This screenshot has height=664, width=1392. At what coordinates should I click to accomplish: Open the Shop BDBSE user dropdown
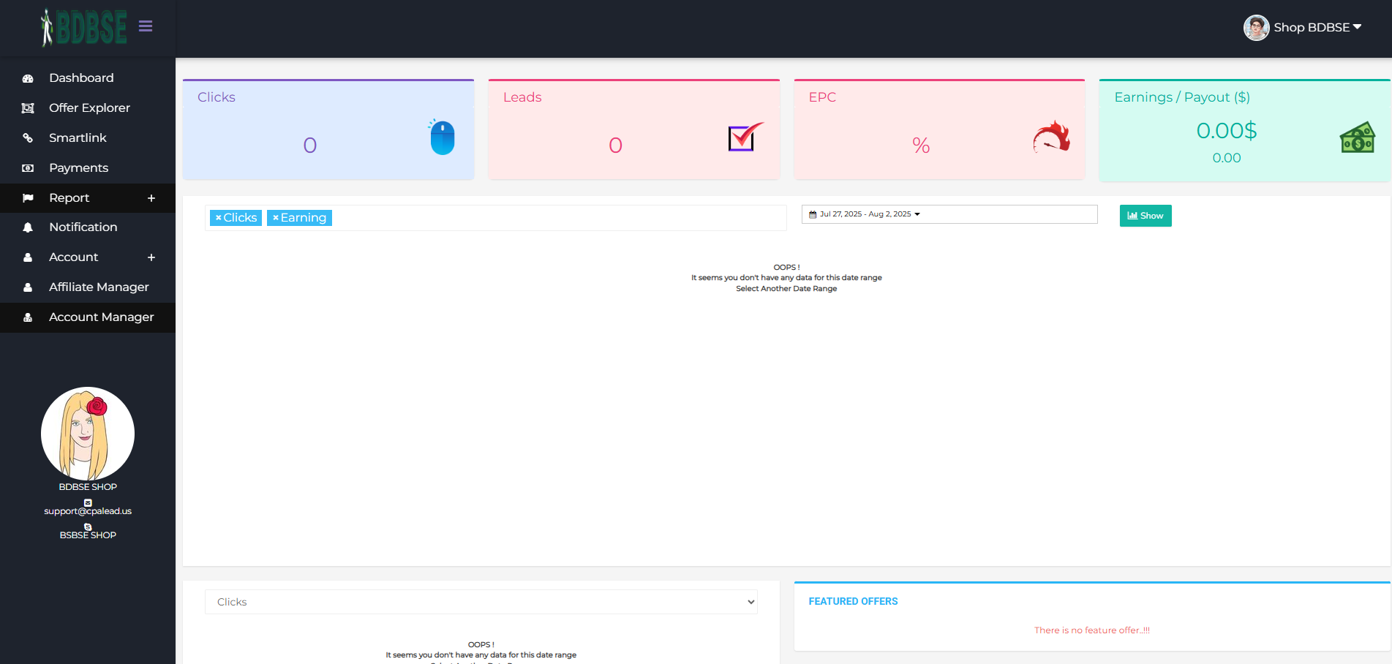pos(1317,28)
